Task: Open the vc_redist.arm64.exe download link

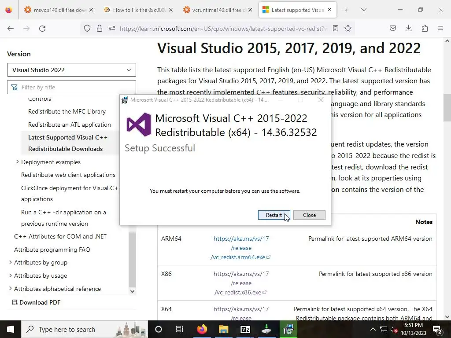Action: [x=241, y=248]
